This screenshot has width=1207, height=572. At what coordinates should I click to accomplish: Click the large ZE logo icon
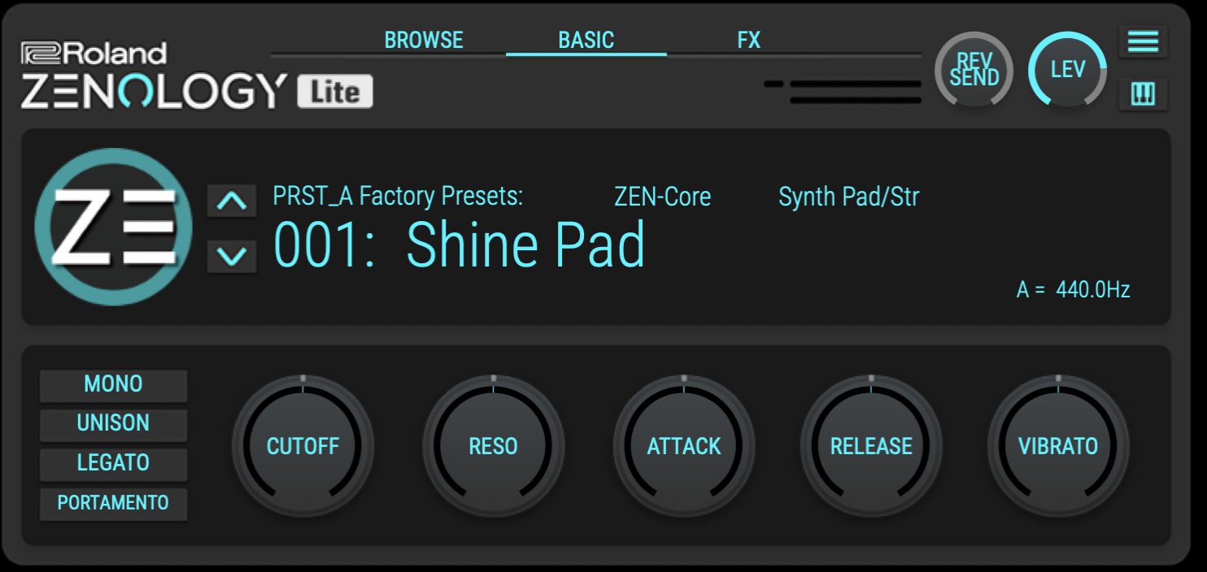(x=113, y=227)
